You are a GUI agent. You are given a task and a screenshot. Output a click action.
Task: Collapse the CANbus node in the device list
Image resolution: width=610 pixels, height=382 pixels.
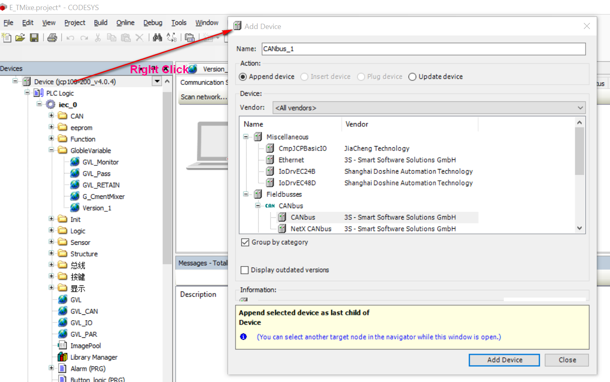tap(257, 205)
